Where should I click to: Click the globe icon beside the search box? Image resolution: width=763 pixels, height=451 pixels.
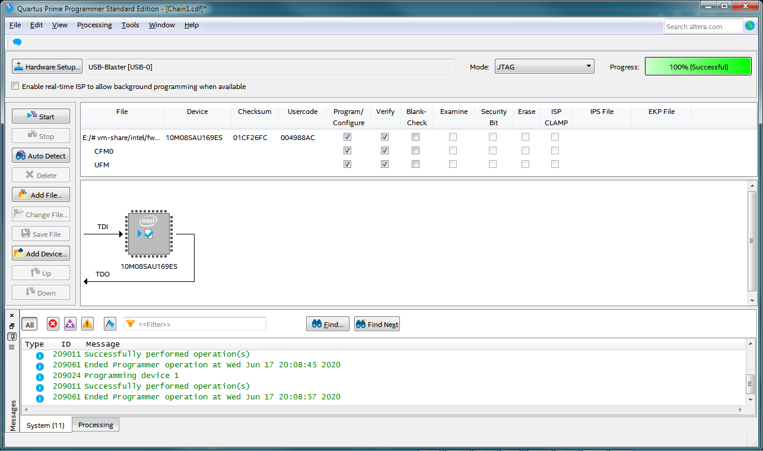[750, 26]
